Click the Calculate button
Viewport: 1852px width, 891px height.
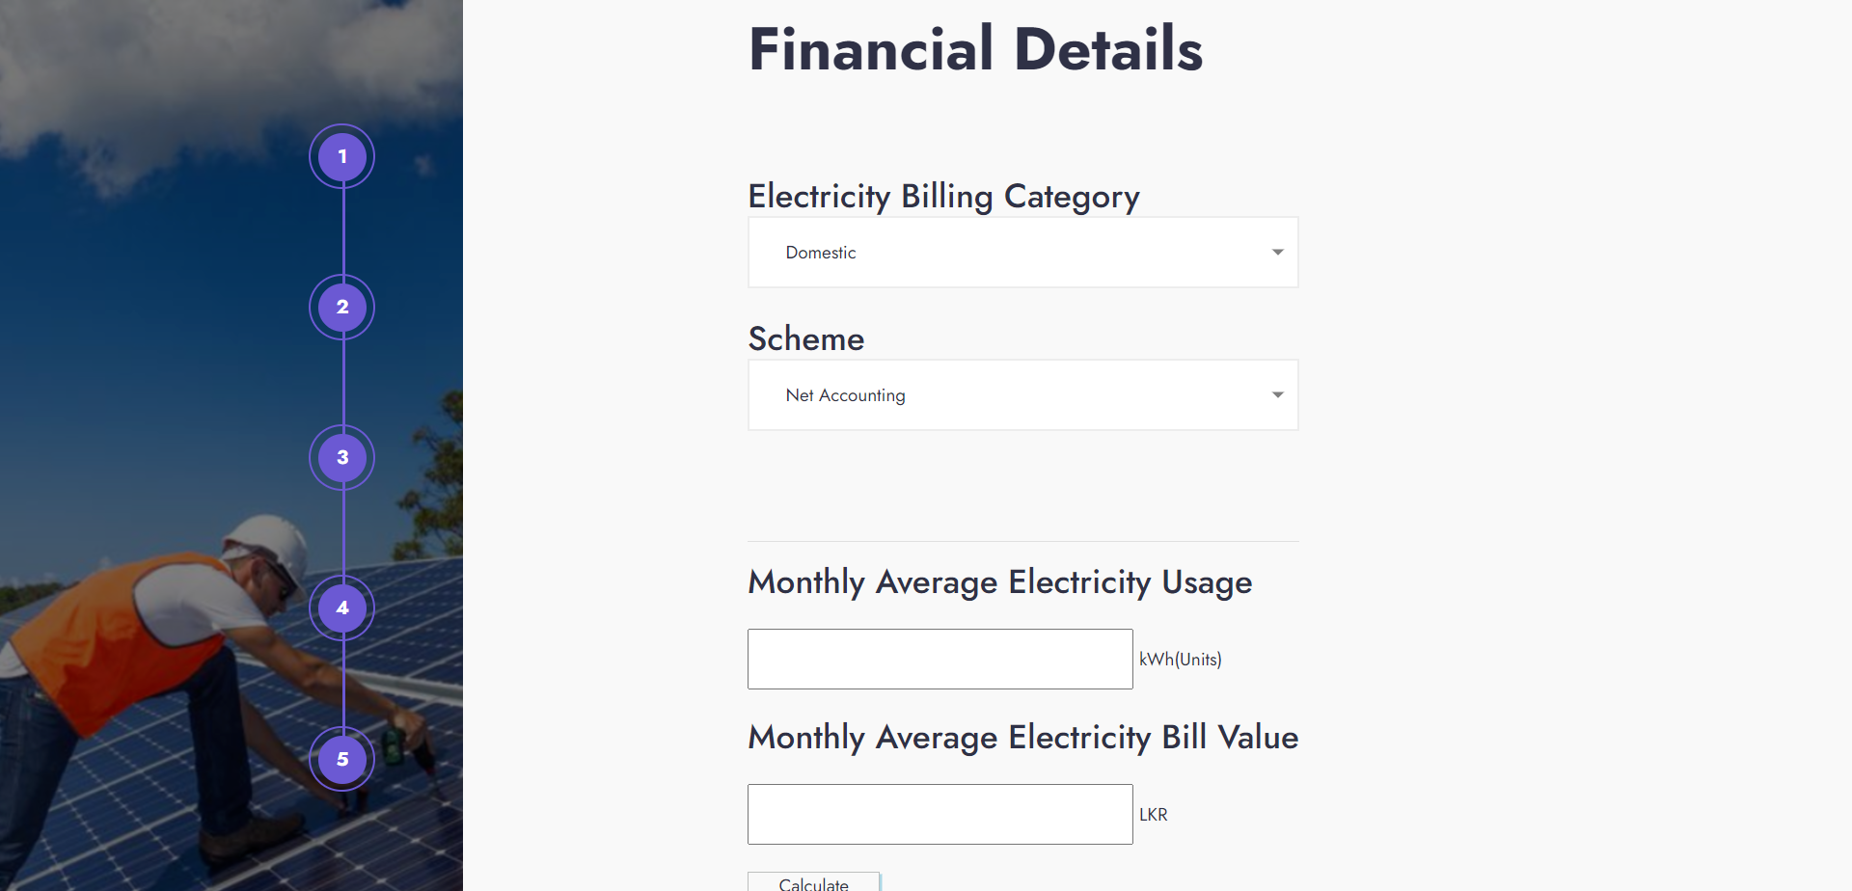(x=814, y=881)
